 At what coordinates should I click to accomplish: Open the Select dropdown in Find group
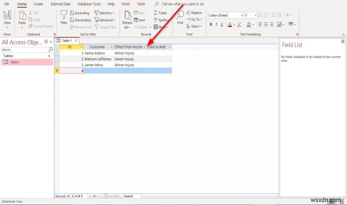[194, 26]
